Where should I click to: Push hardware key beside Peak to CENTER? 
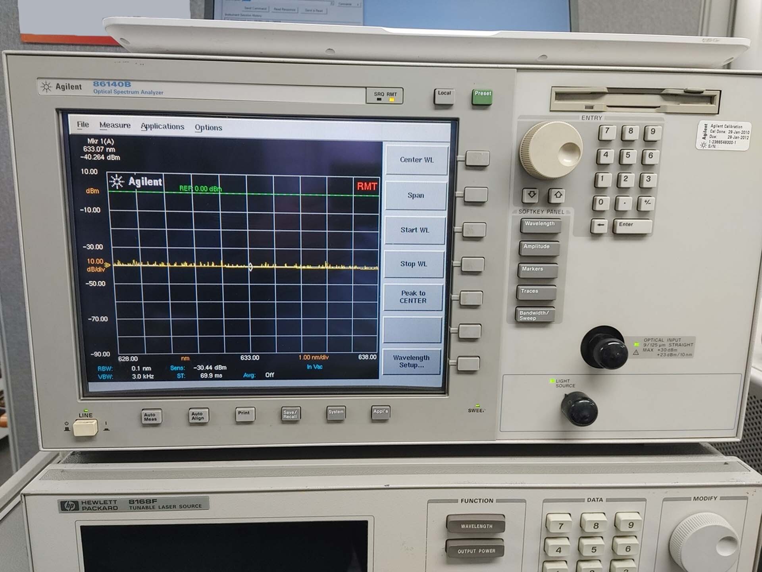(471, 298)
